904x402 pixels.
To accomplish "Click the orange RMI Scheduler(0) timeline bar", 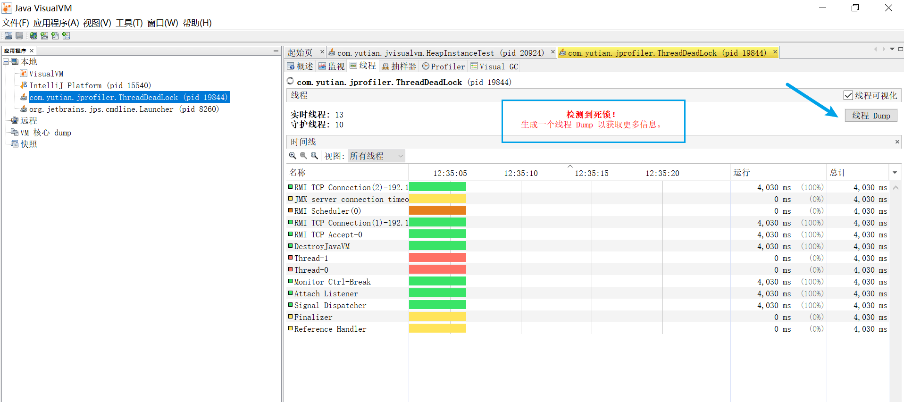I will click(x=437, y=211).
